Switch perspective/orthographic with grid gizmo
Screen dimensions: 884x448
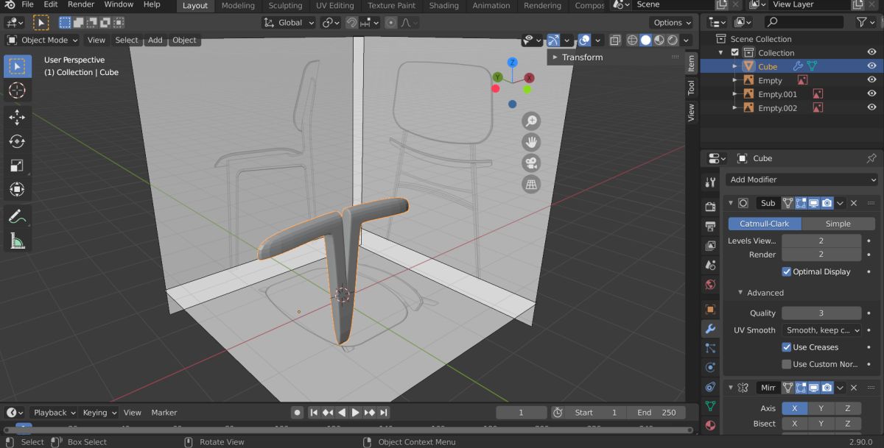click(530, 185)
